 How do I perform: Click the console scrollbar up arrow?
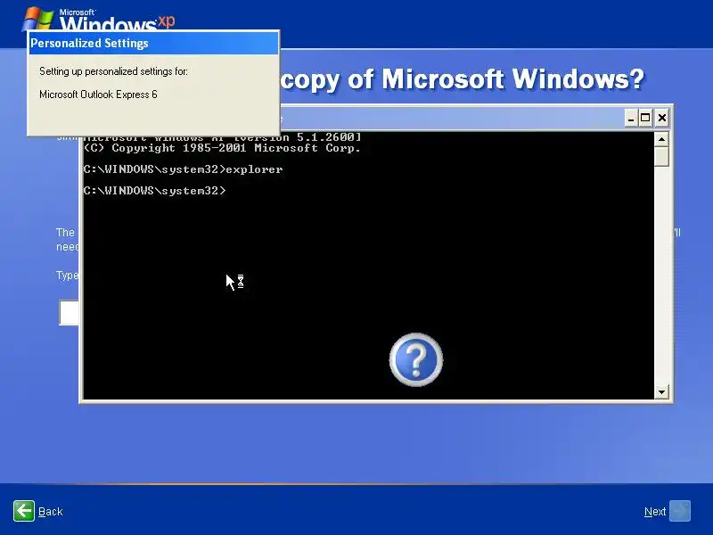pos(661,139)
